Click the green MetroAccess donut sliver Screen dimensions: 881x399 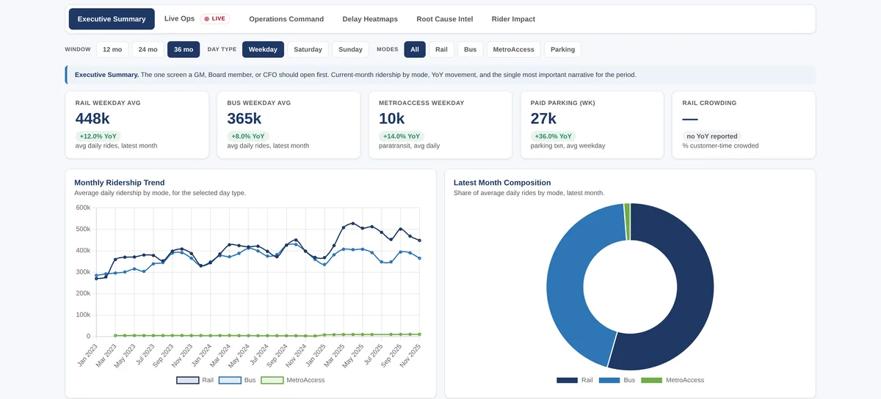coord(627,222)
